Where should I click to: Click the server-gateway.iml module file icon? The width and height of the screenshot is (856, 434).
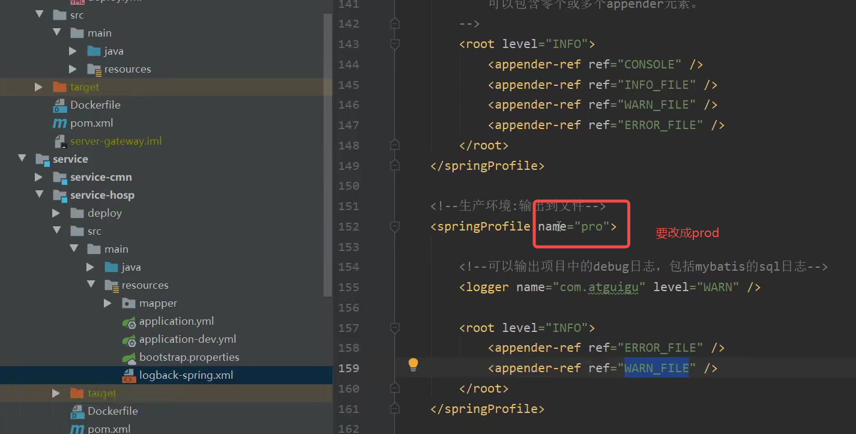point(59,142)
